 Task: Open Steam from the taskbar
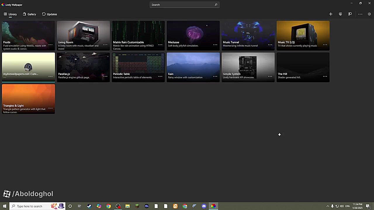[x=89, y=206]
